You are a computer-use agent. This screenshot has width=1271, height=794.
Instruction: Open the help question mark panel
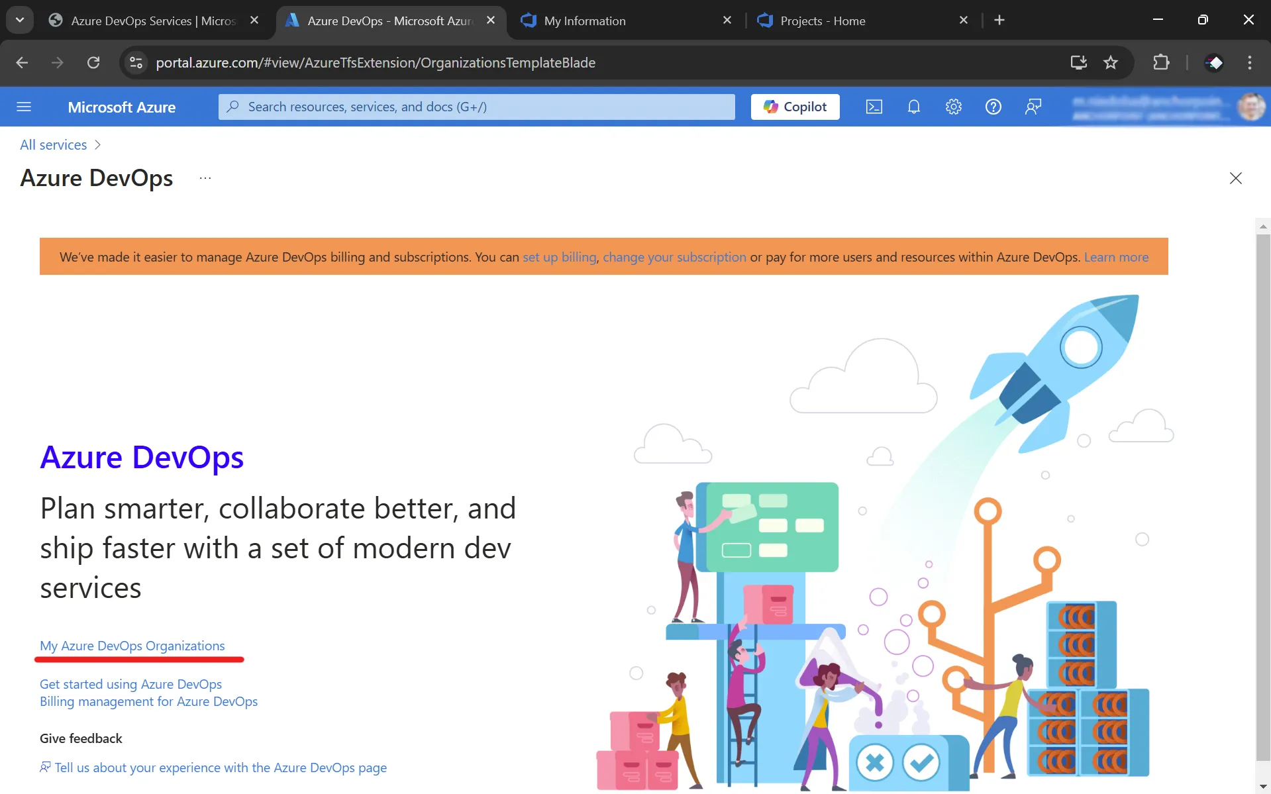(993, 106)
